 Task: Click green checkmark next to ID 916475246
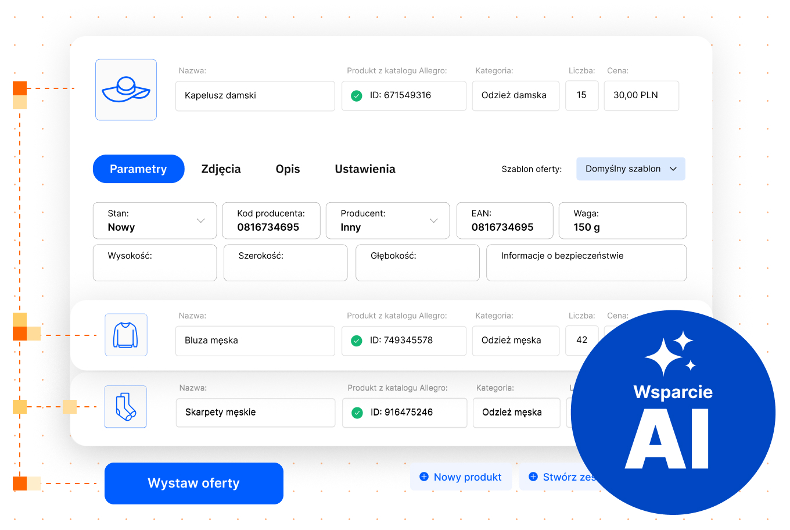[357, 413]
